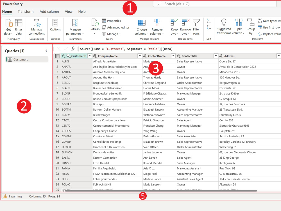This screenshot has width=281, height=211.
Task: Click inside the formula bar
Action: (x=180, y=49)
